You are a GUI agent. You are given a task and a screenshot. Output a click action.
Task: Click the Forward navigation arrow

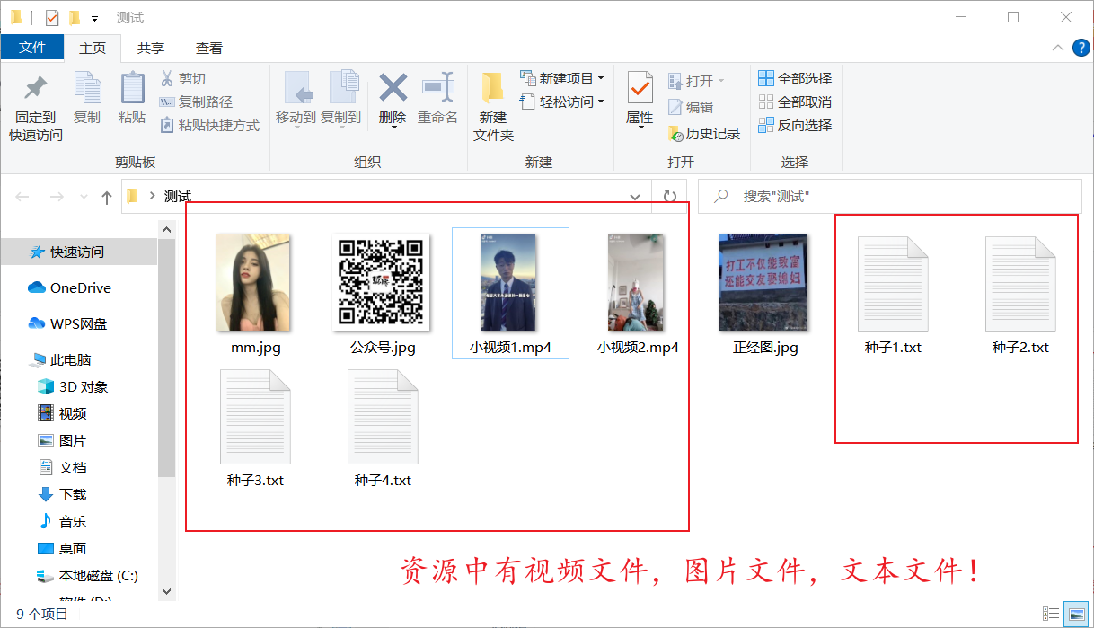click(56, 197)
